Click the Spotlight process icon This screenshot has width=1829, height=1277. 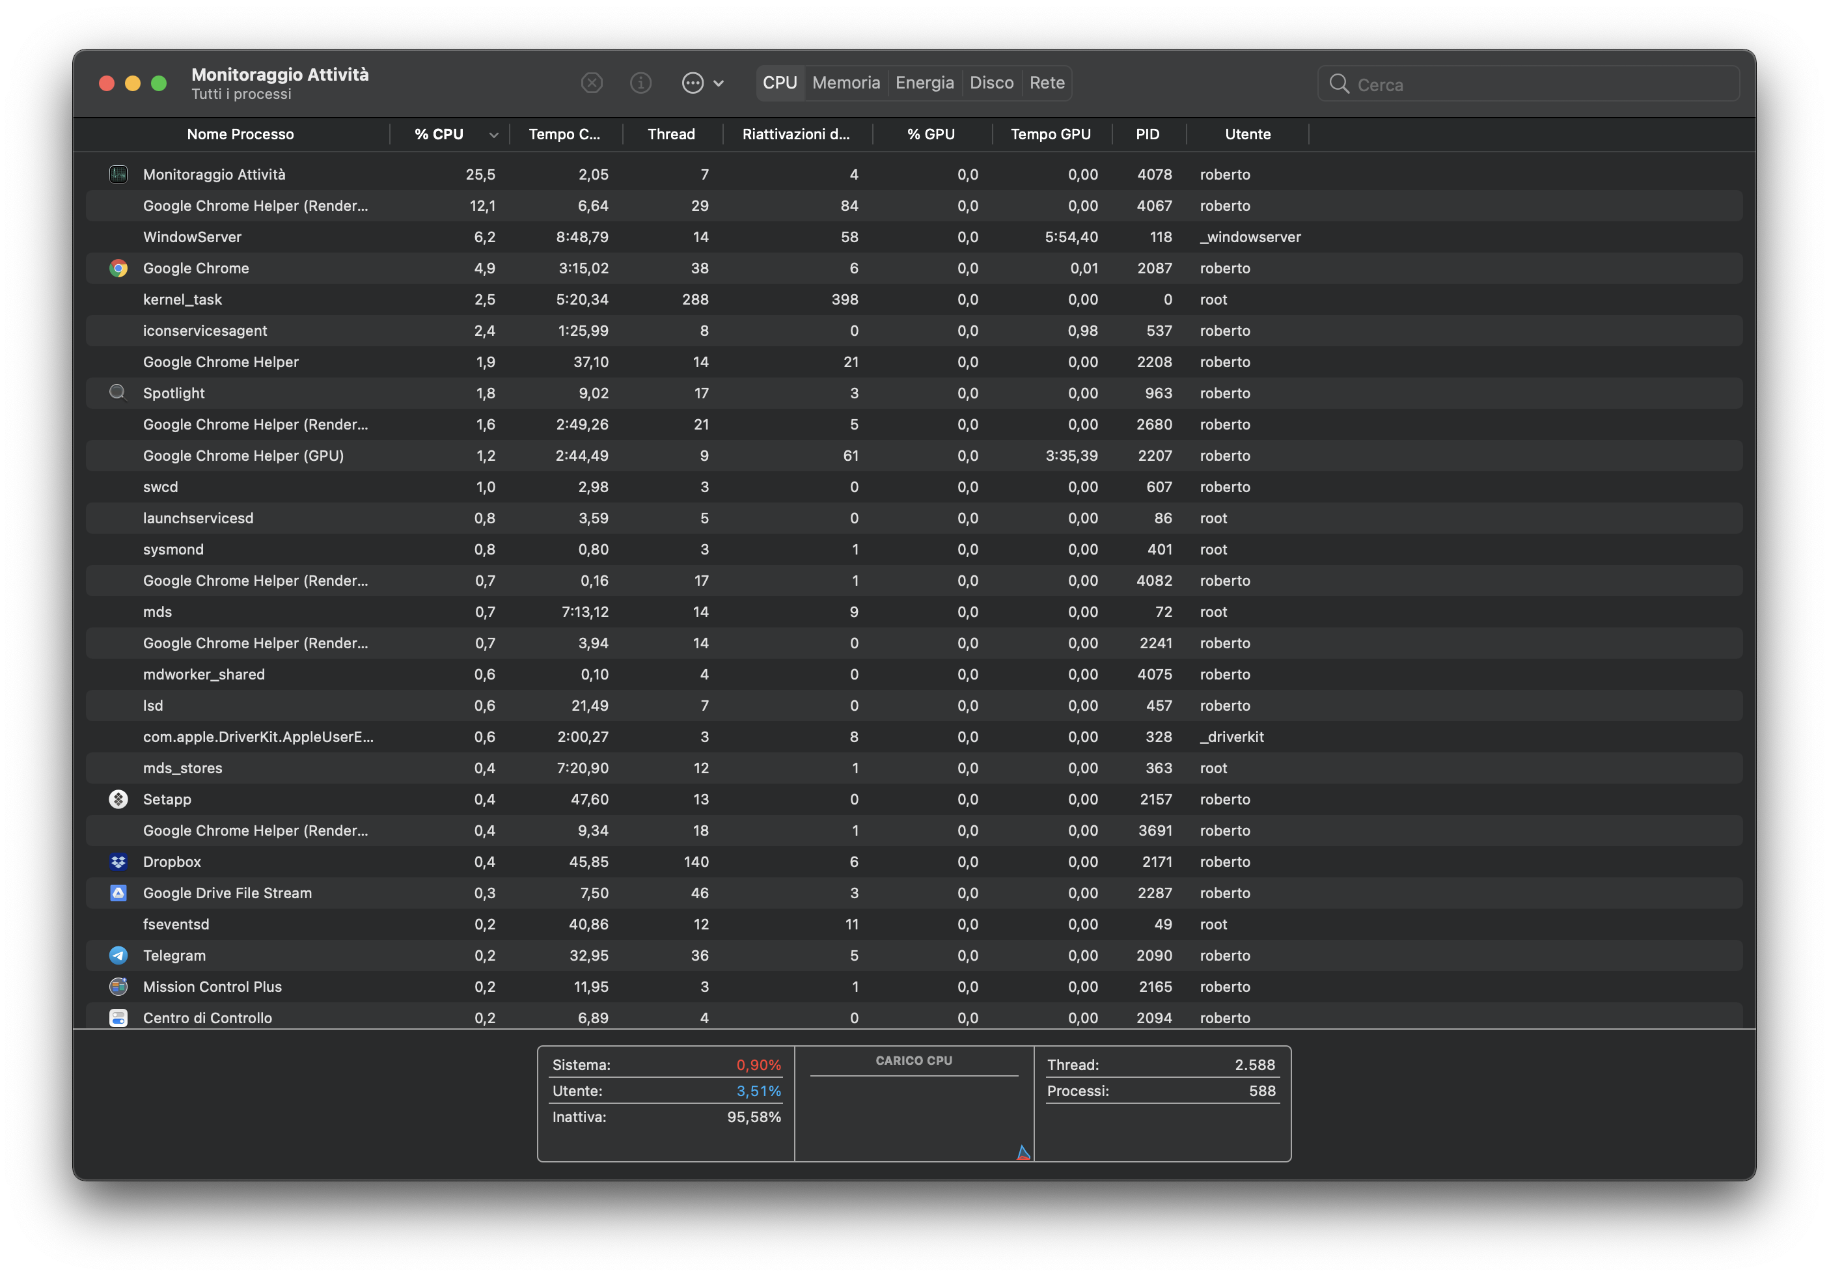click(x=118, y=392)
